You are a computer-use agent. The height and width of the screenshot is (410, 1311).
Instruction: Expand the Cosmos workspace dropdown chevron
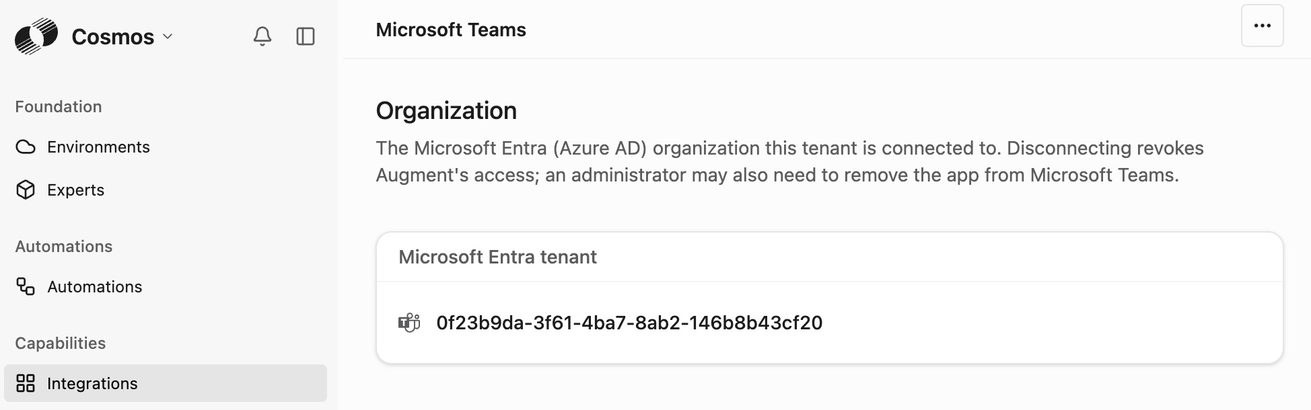[x=168, y=36]
